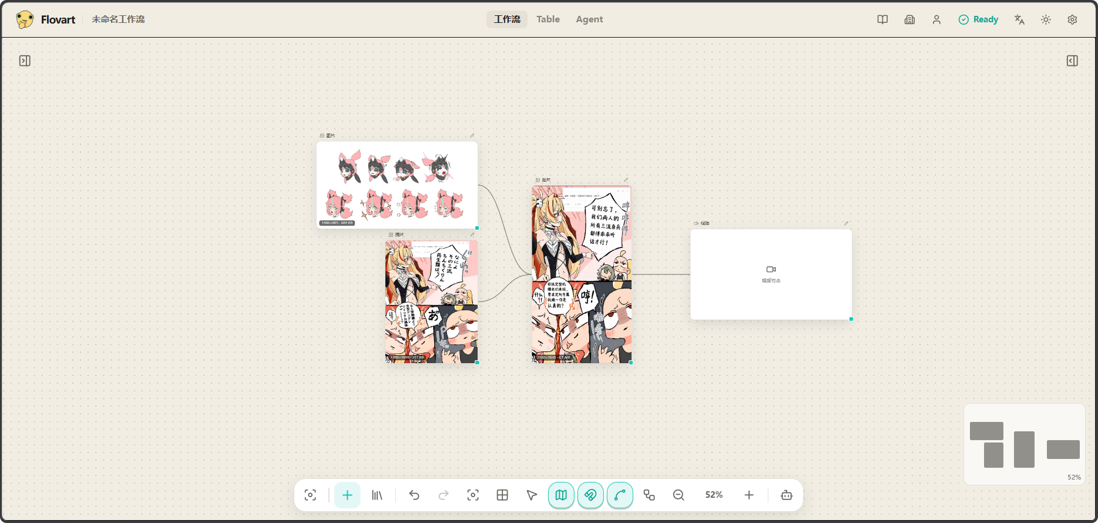The height and width of the screenshot is (523, 1098).
Task: Click the minimap in bottom-right corner
Action: pyautogui.click(x=1025, y=444)
